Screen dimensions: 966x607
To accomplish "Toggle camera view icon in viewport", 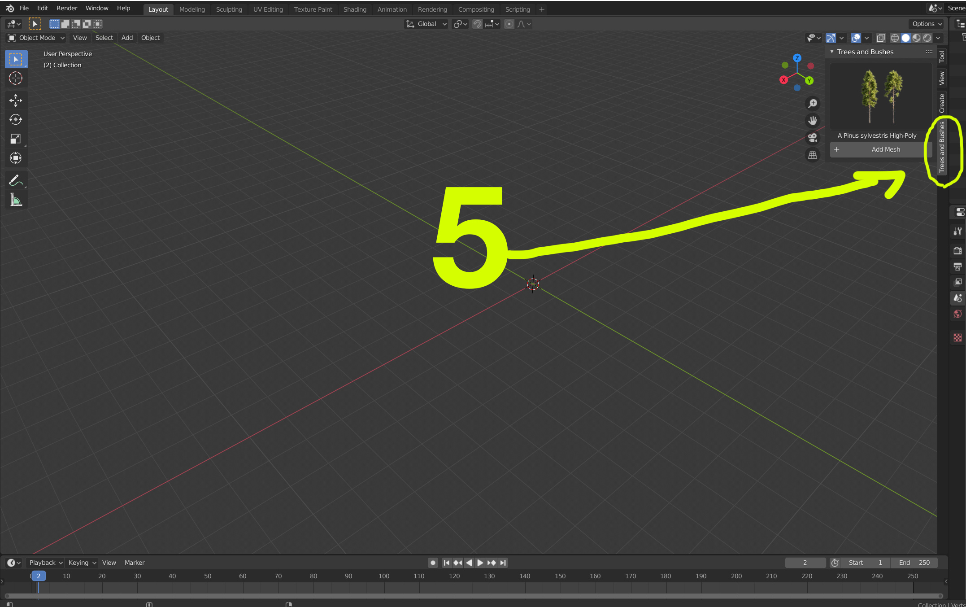I will 812,138.
